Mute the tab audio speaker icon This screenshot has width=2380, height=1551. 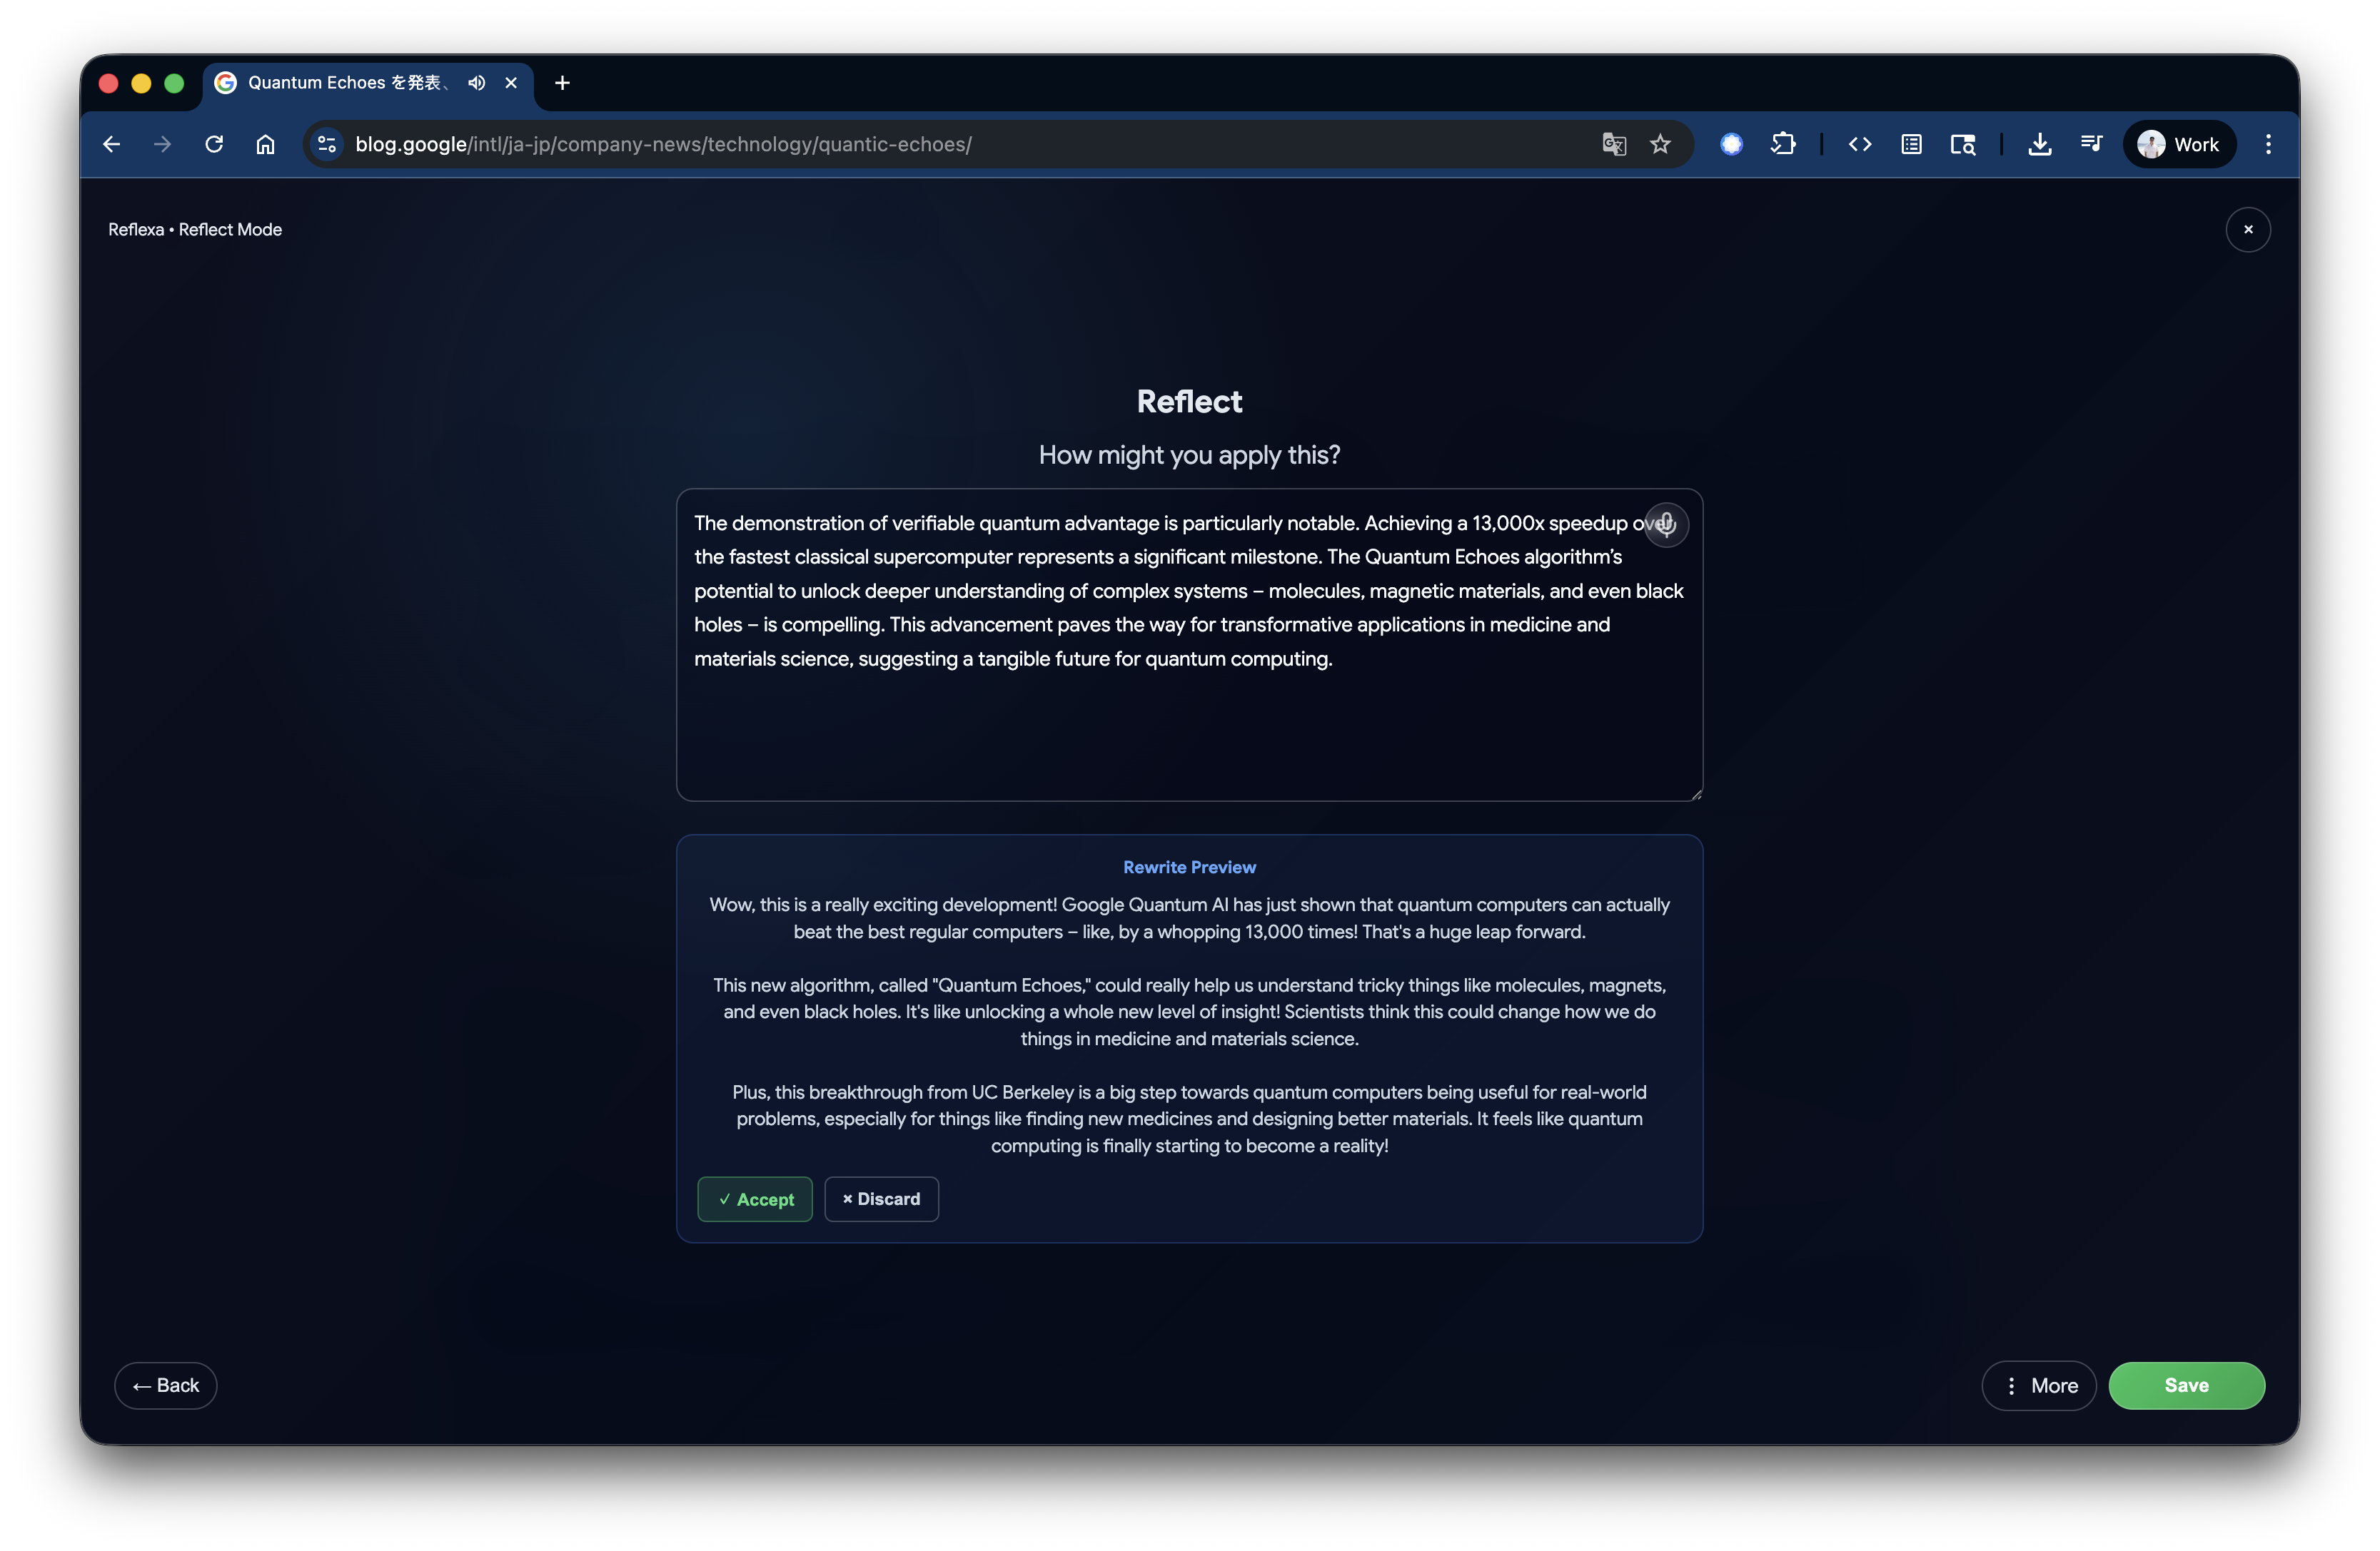click(x=476, y=83)
